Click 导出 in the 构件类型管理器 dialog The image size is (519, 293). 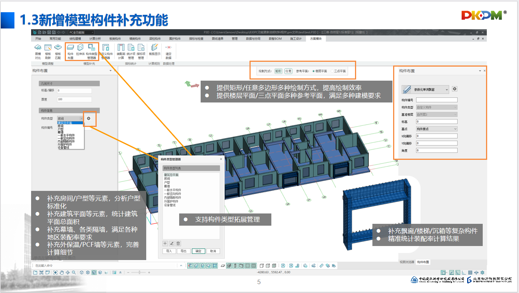pos(184,251)
